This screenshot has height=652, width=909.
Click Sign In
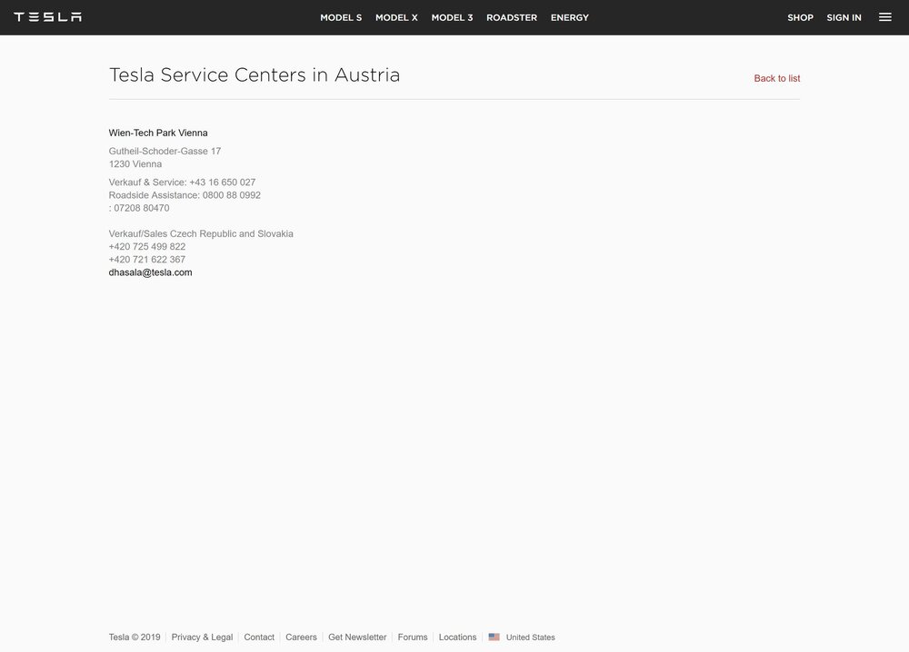pyautogui.click(x=844, y=17)
